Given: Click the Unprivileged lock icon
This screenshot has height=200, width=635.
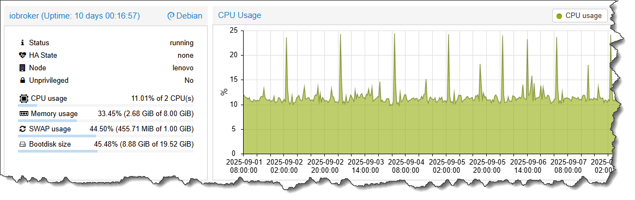Looking at the screenshot, I should [x=23, y=81].
